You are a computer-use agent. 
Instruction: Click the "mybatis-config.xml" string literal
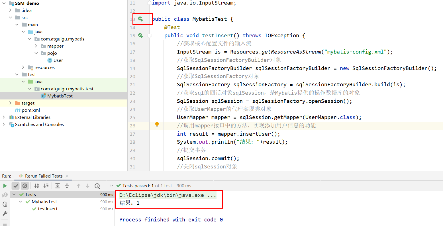(355, 52)
